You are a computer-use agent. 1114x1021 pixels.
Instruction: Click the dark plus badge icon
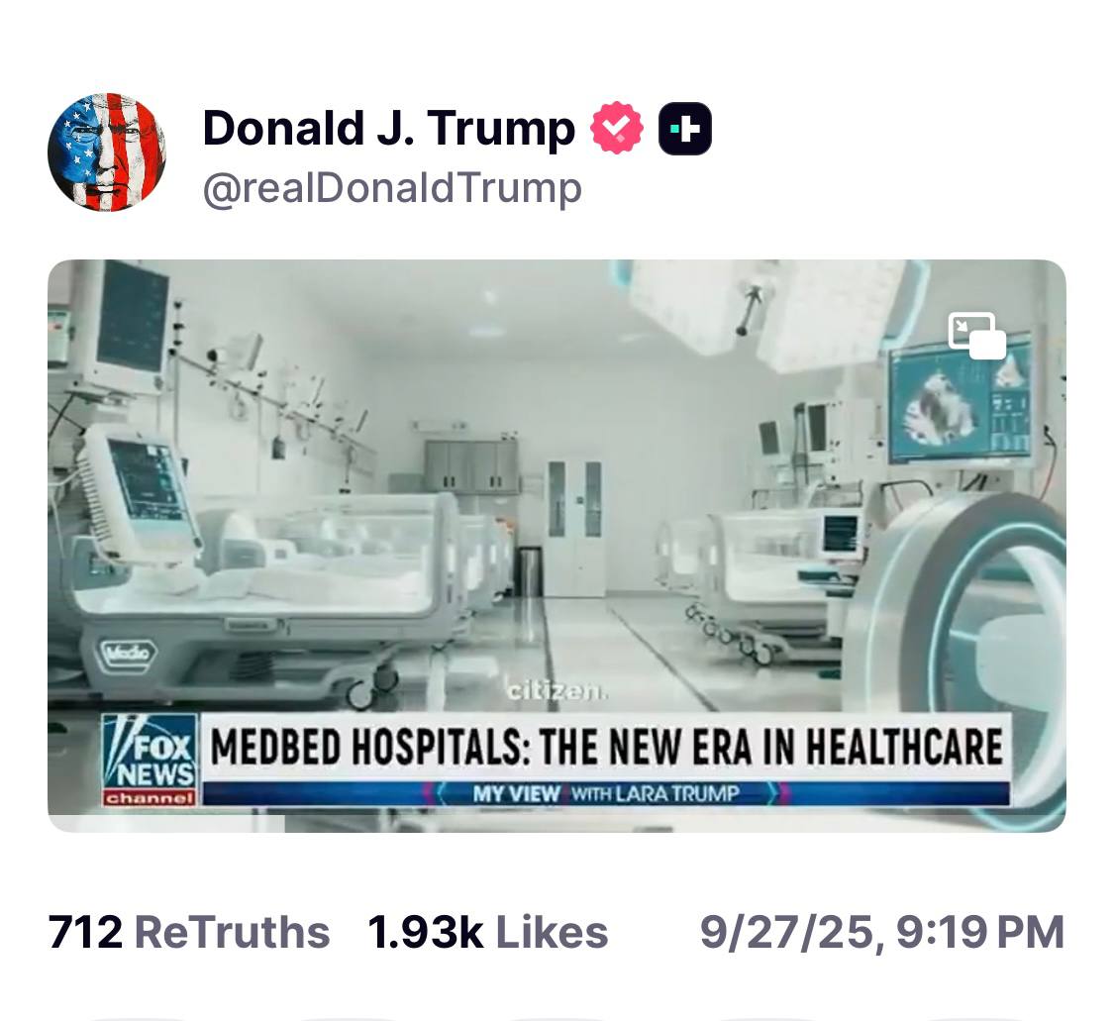[x=685, y=129]
